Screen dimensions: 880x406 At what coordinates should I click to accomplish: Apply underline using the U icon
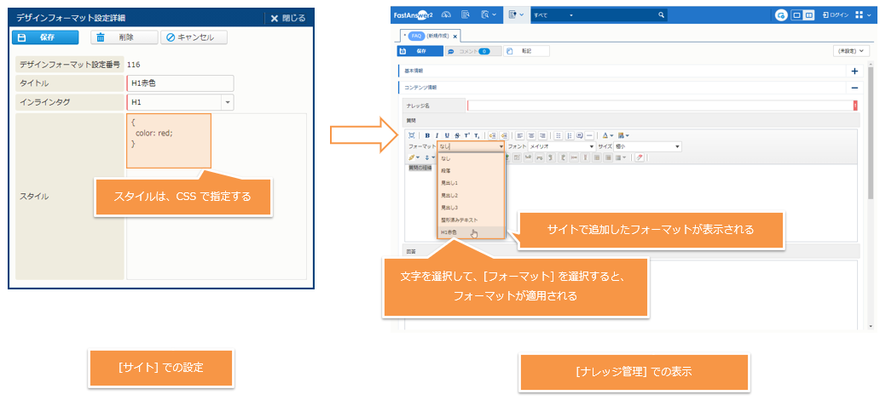(x=446, y=135)
